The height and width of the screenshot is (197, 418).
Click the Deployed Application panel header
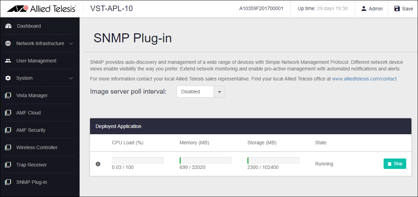251,126
